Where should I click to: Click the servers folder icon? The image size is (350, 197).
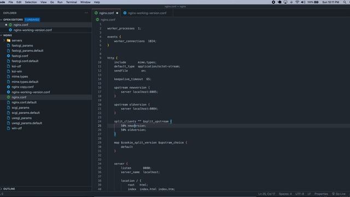click(9, 40)
